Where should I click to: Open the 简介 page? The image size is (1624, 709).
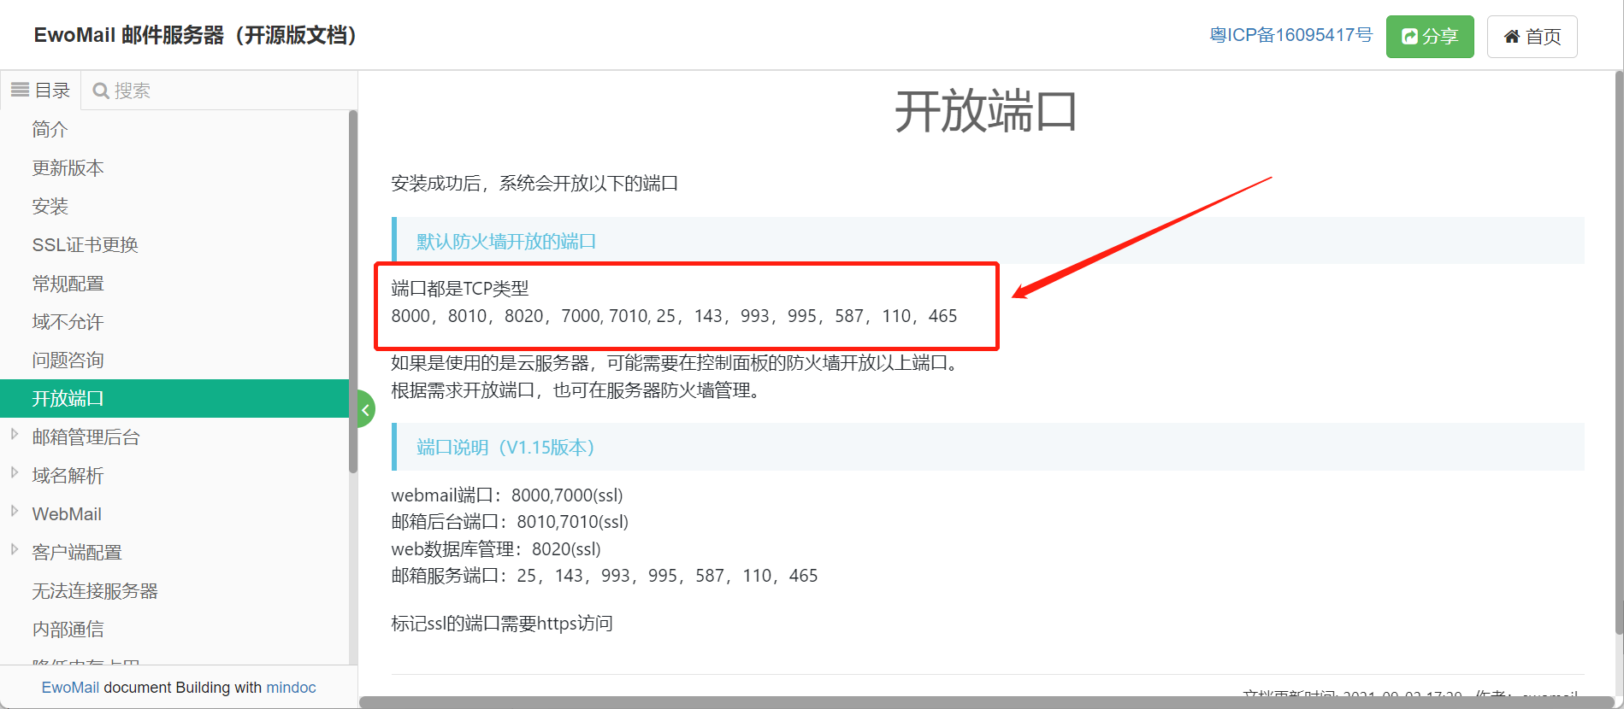click(50, 130)
